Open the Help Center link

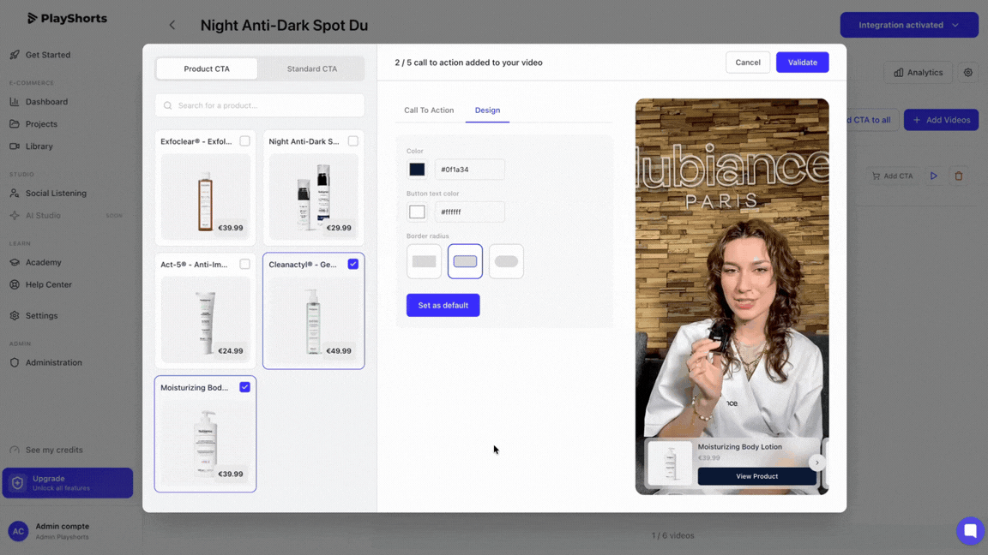point(49,284)
